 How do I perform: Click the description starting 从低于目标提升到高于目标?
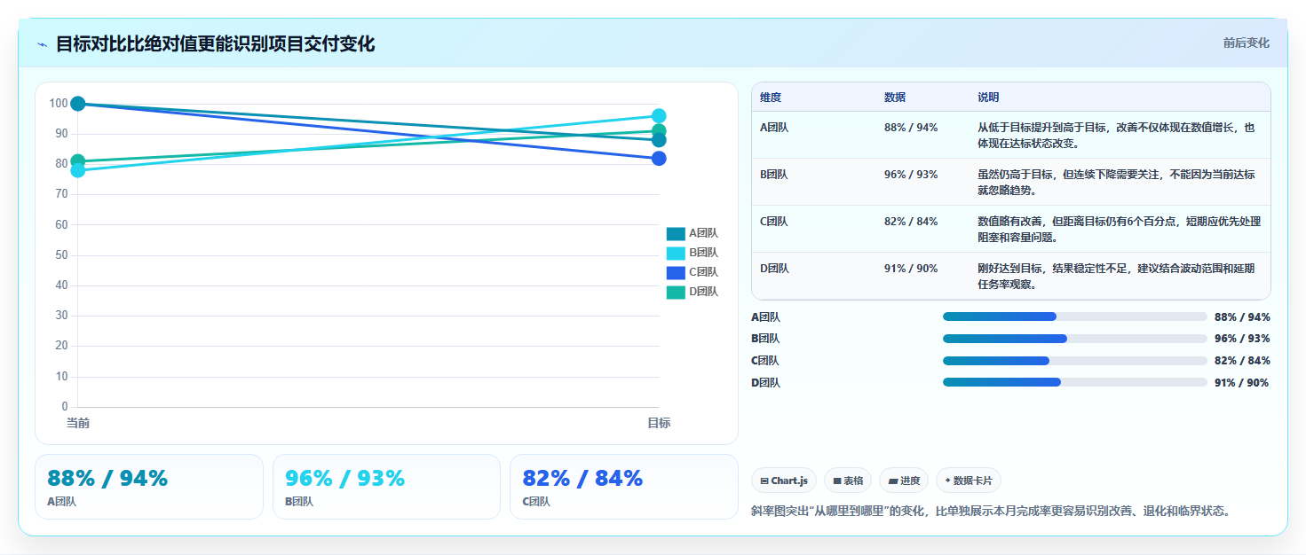pos(1117,136)
